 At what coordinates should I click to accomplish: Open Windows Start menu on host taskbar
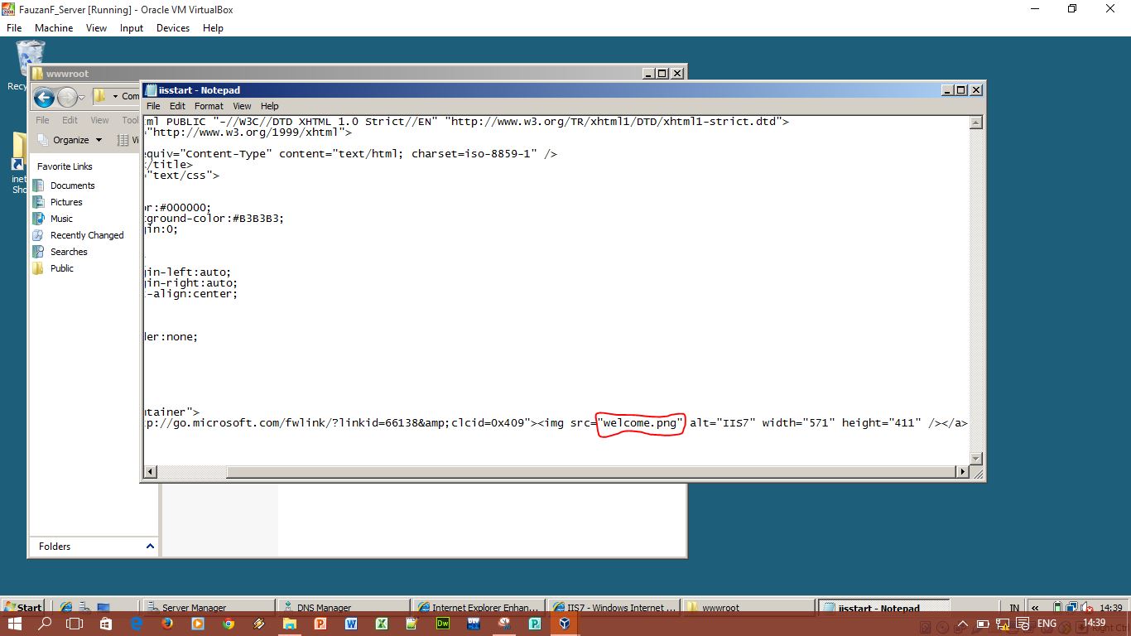click(15, 624)
